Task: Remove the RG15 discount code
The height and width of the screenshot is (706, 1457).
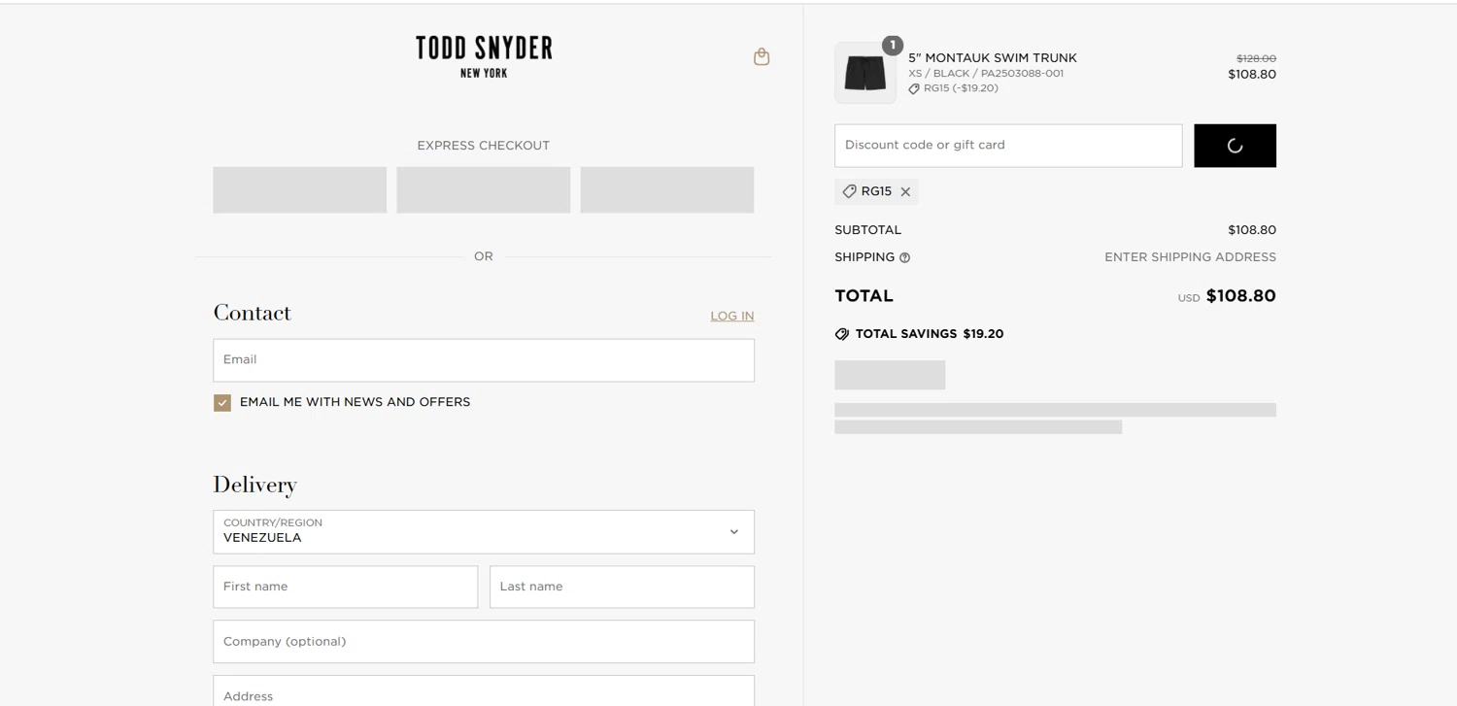Action: [x=905, y=192]
